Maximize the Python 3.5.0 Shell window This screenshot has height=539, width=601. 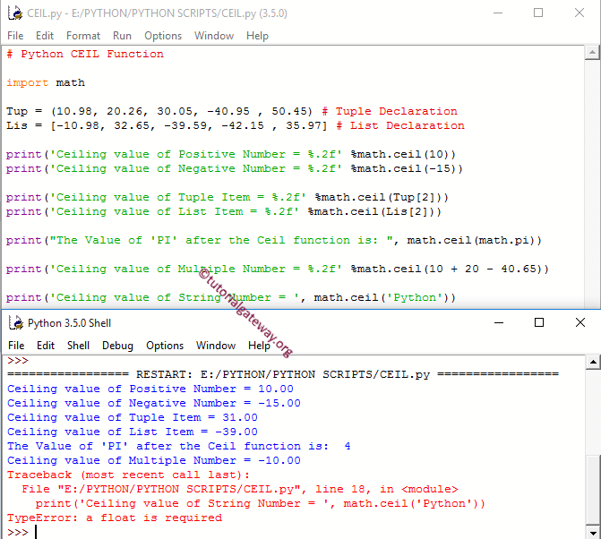[x=539, y=322]
